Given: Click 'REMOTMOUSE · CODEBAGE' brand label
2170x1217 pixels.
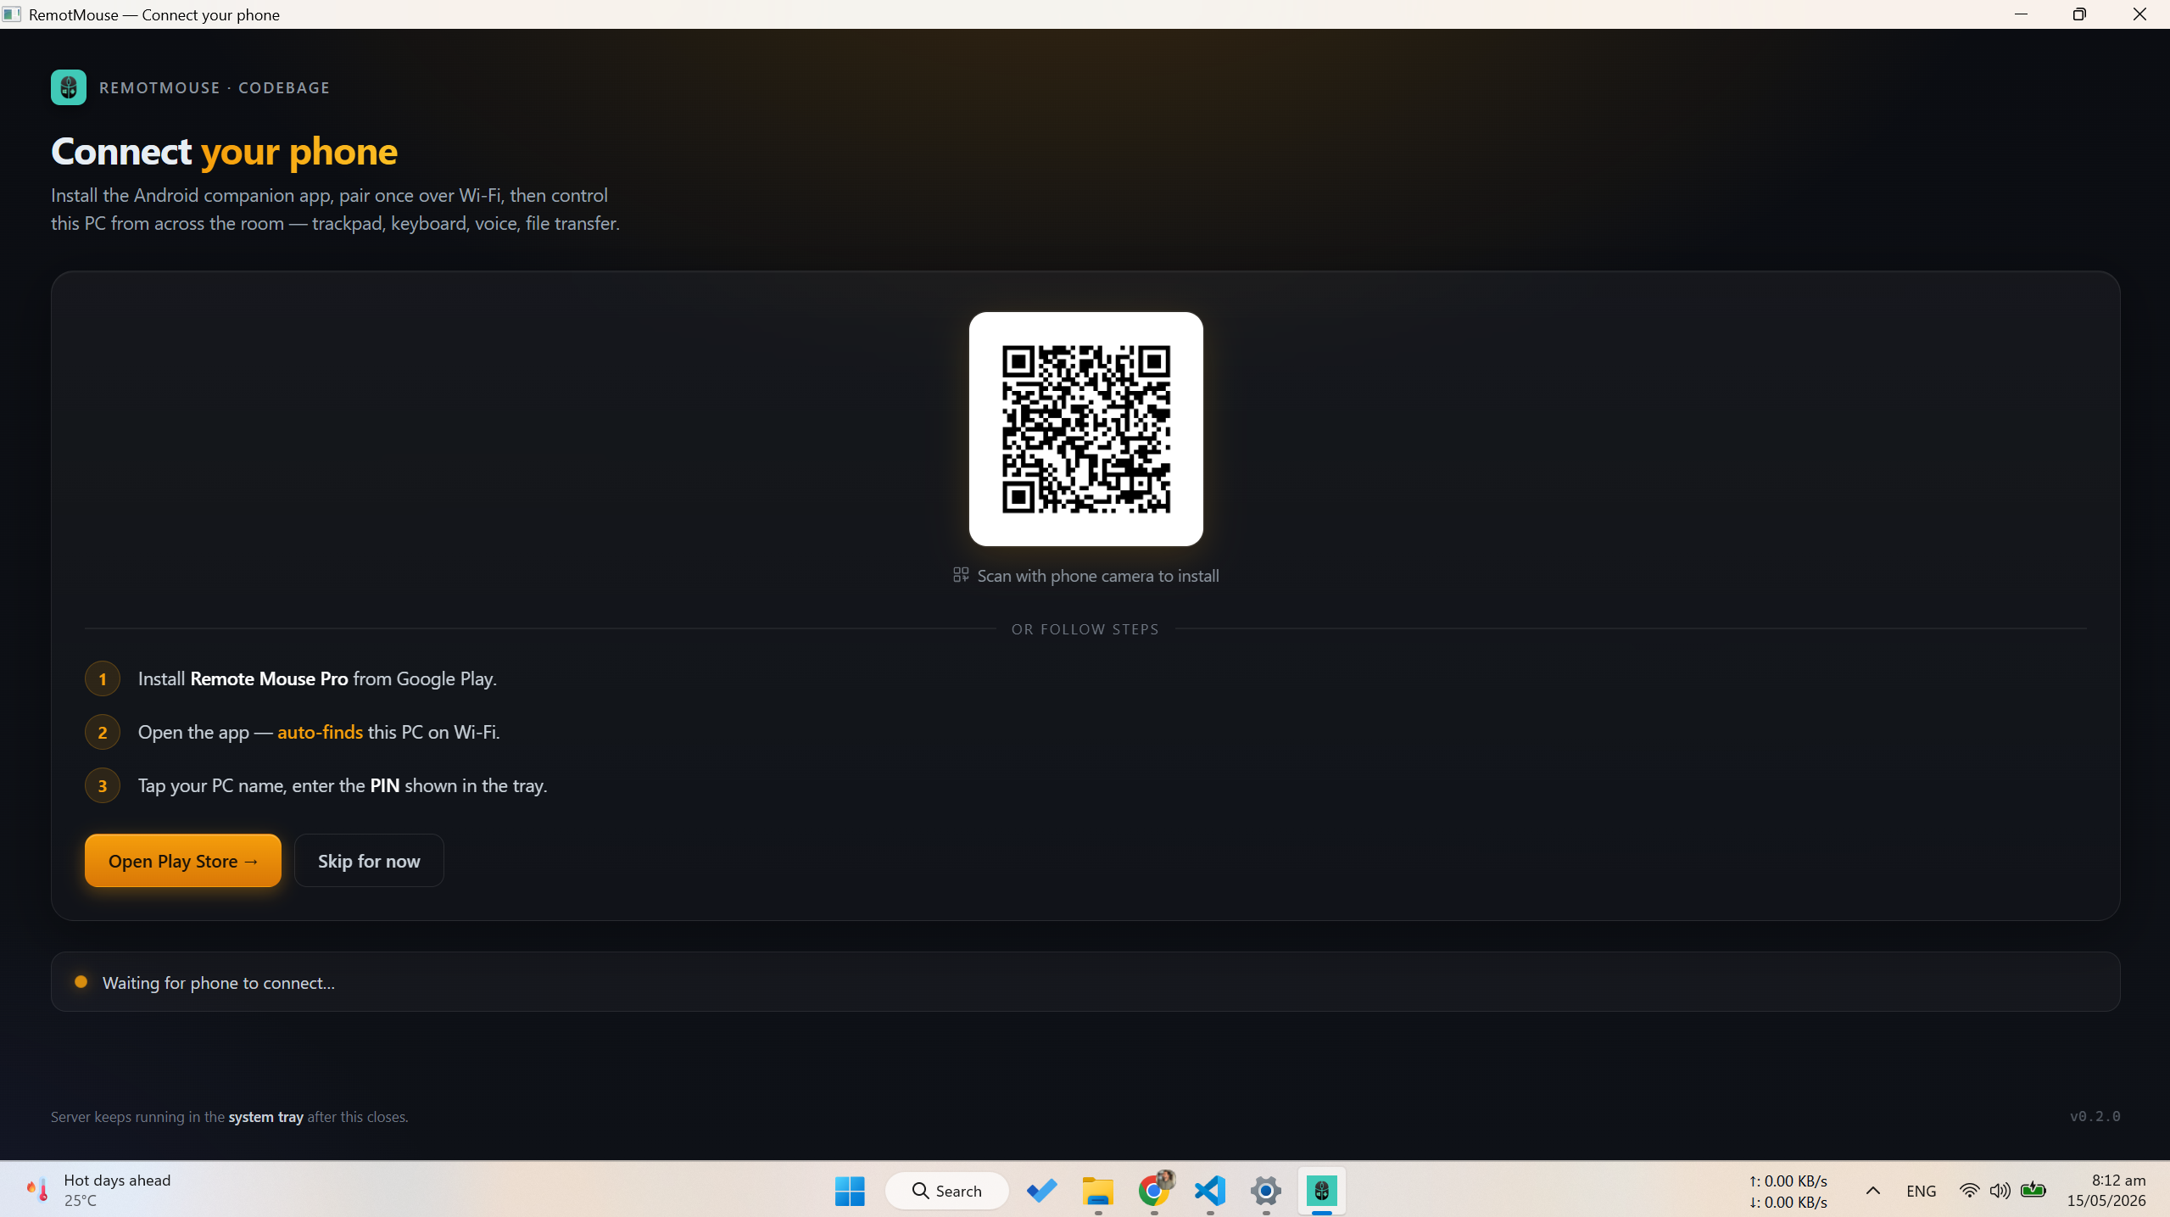Looking at the screenshot, I should [x=215, y=87].
